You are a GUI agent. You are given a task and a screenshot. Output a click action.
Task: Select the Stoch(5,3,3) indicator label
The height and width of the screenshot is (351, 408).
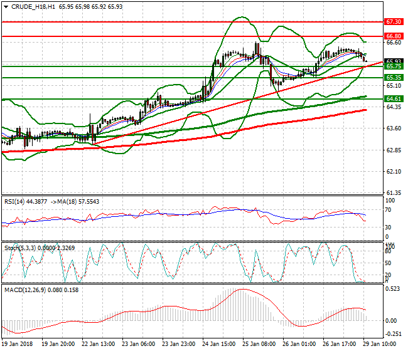[19, 248]
